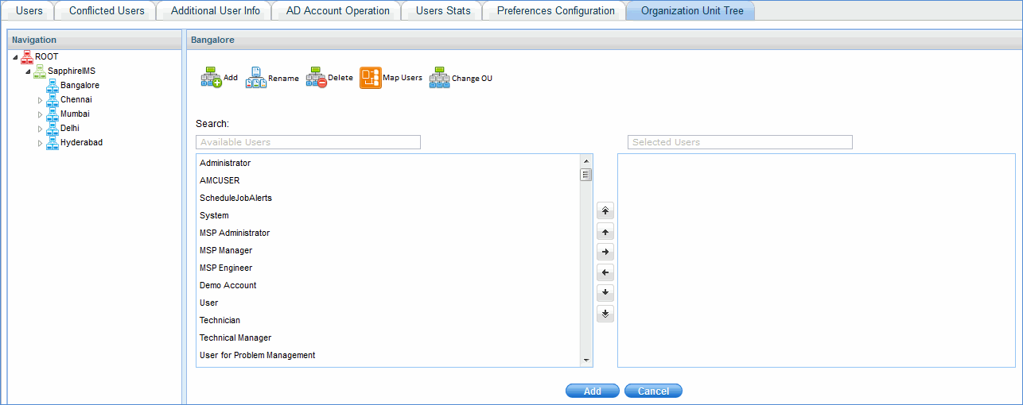
Task: Move selected user right with arrow
Action: (605, 252)
